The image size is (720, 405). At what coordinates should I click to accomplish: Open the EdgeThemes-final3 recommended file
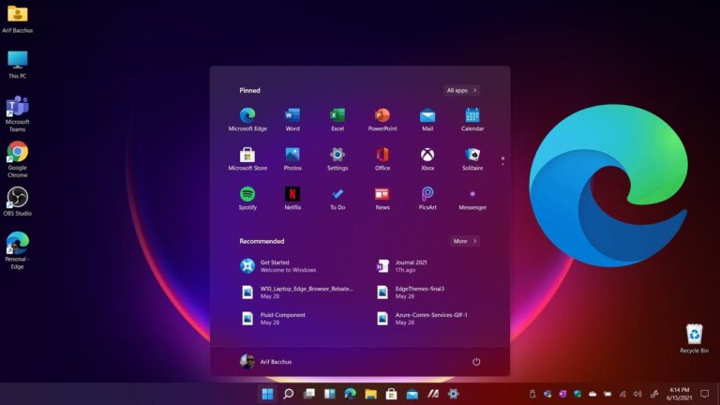pos(411,292)
